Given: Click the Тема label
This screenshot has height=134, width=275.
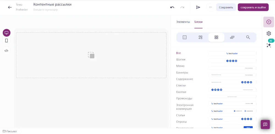Looking at the screenshot, I should coord(19,5).
